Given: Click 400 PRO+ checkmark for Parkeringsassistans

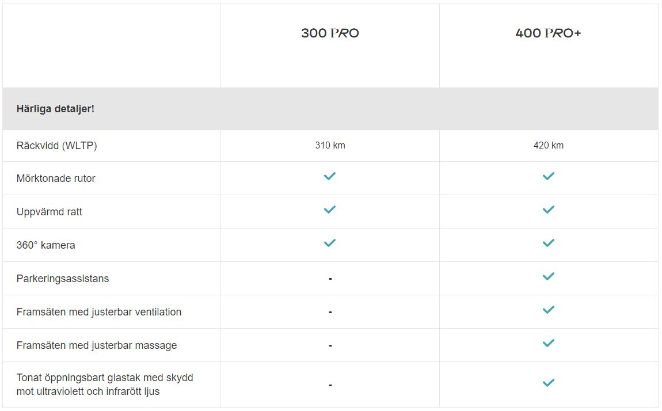Looking at the screenshot, I should (x=549, y=276).
